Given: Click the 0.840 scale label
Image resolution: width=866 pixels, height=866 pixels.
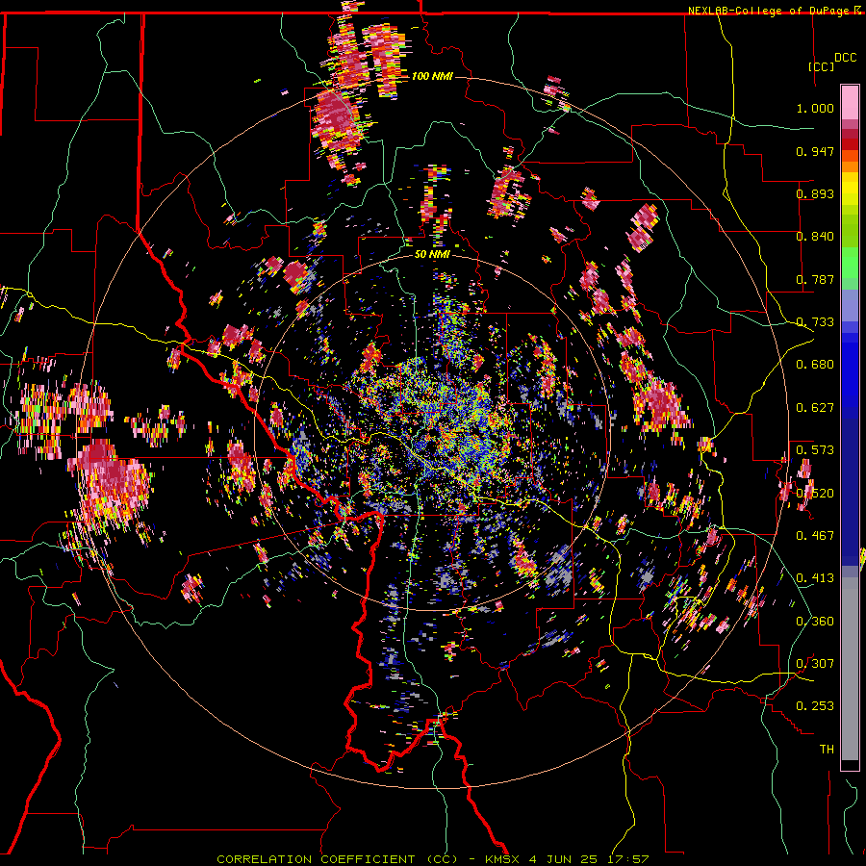Looking at the screenshot, I should pos(815,237).
